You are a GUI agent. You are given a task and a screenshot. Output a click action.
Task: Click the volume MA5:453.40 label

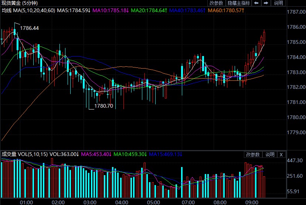pos(96,154)
